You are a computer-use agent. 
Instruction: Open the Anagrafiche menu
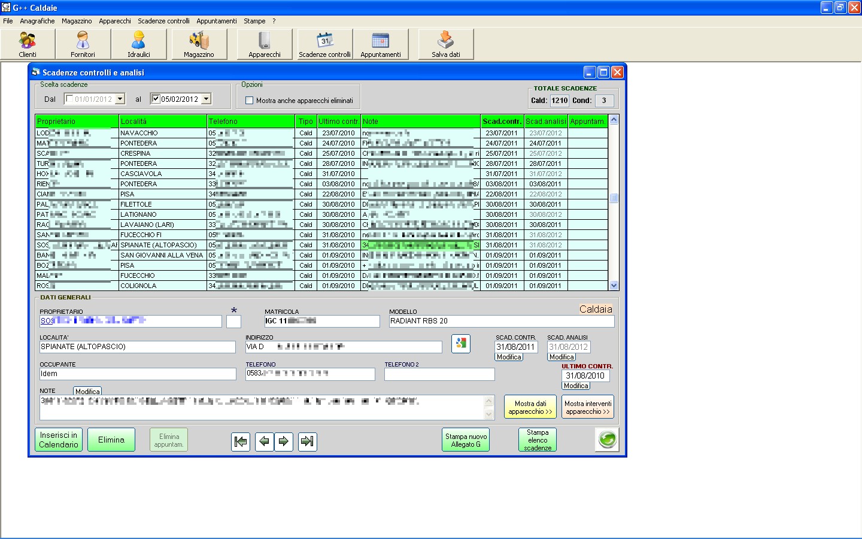pos(37,21)
